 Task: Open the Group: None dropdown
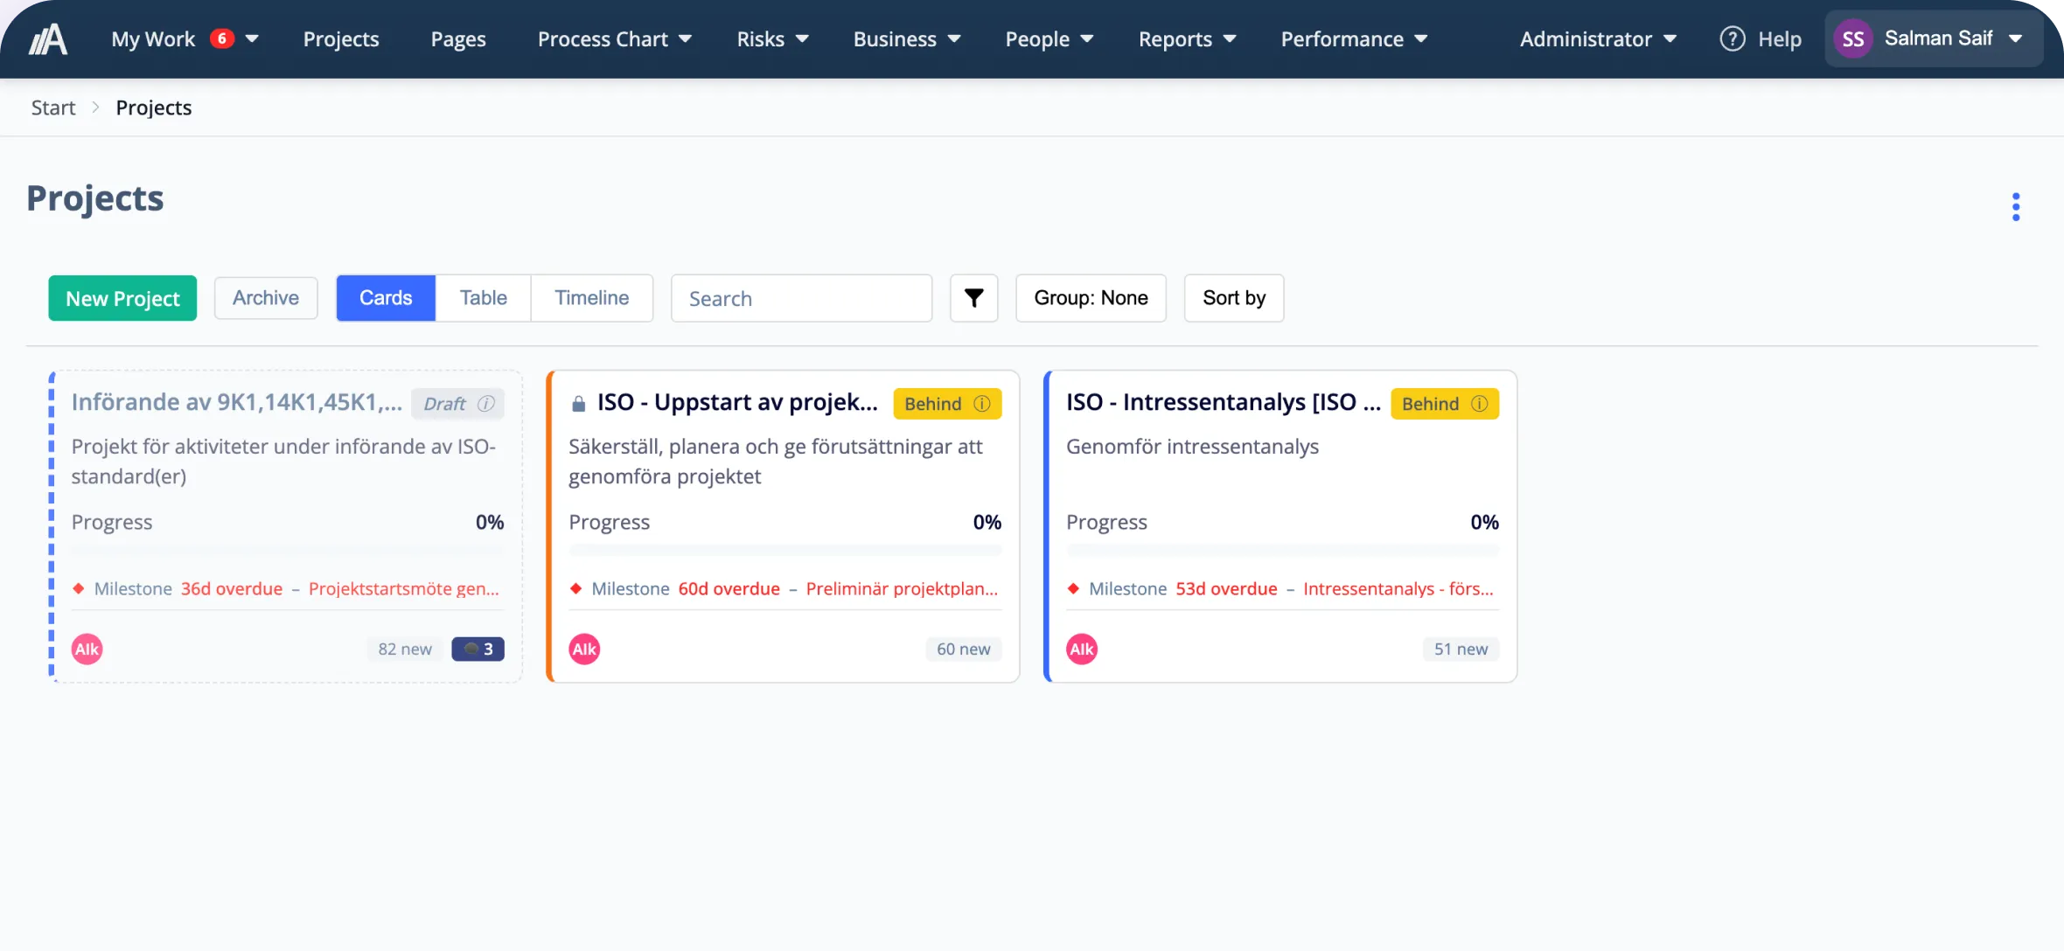tap(1091, 298)
